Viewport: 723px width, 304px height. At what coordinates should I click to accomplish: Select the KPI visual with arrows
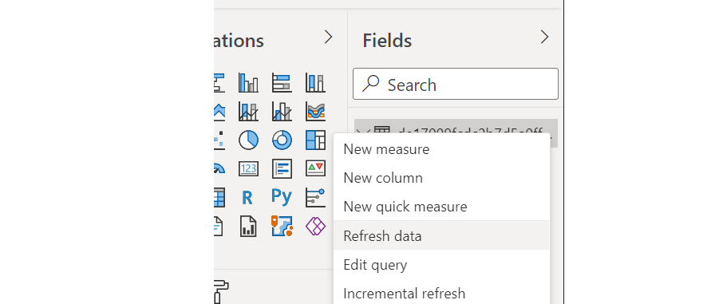(x=315, y=169)
